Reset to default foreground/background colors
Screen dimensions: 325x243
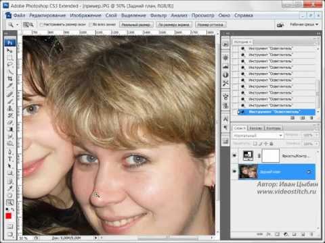tap(7, 209)
